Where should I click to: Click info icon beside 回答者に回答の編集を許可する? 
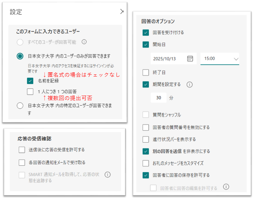click(x=226, y=187)
